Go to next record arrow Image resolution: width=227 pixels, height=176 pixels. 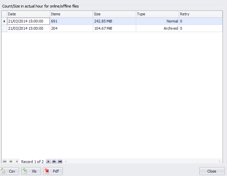[x=48, y=161]
